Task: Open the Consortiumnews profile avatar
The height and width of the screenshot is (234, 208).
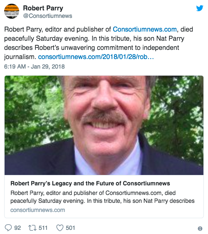Action: (x=12, y=11)
